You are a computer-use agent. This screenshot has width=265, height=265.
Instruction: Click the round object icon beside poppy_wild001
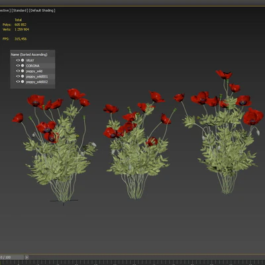click(23, 76)
